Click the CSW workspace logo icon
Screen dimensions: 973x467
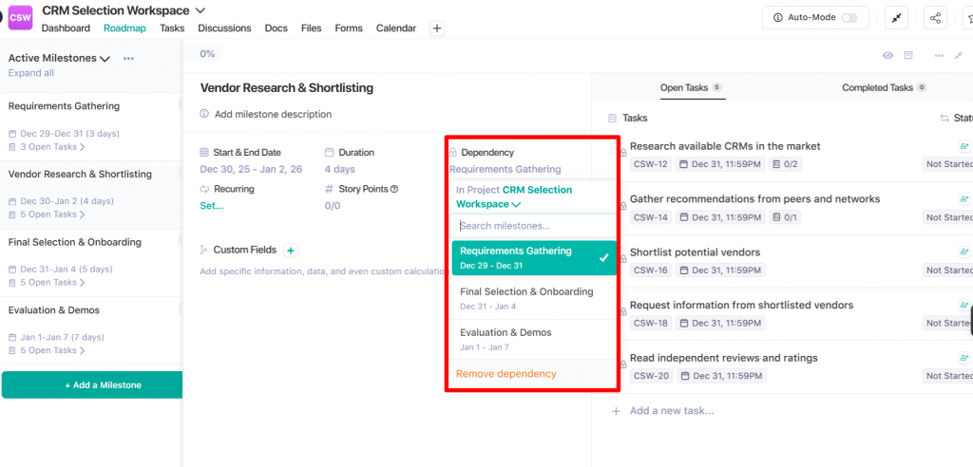click(20, 18)
